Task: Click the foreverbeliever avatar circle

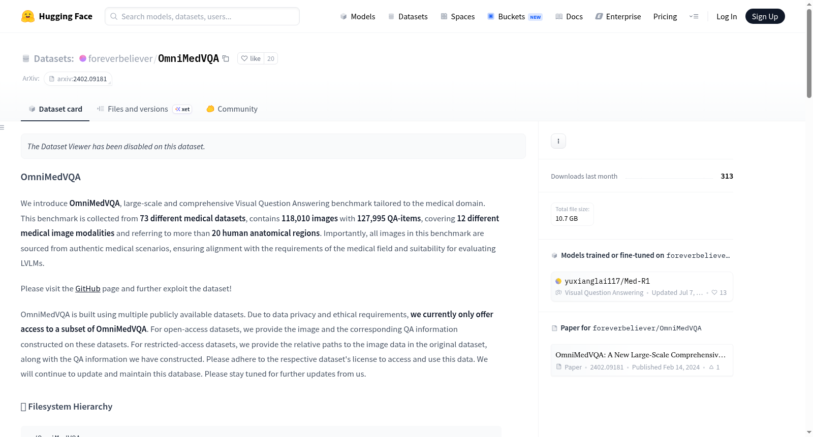Action: tap(83, 58)
